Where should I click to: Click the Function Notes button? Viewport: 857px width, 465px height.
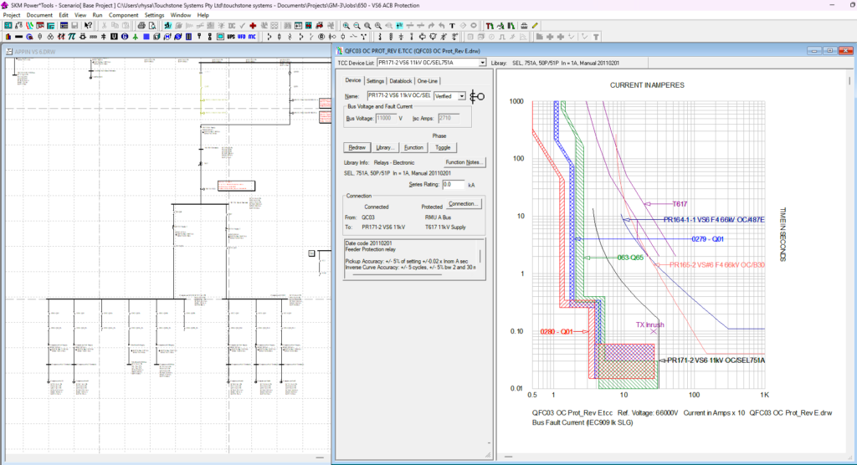pyautogui.click(x=464, y=162)
